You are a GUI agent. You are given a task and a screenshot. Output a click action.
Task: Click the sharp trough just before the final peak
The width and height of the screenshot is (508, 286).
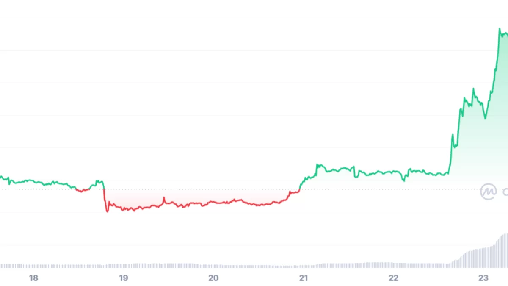pyautogui.click(x=485, y=119)
